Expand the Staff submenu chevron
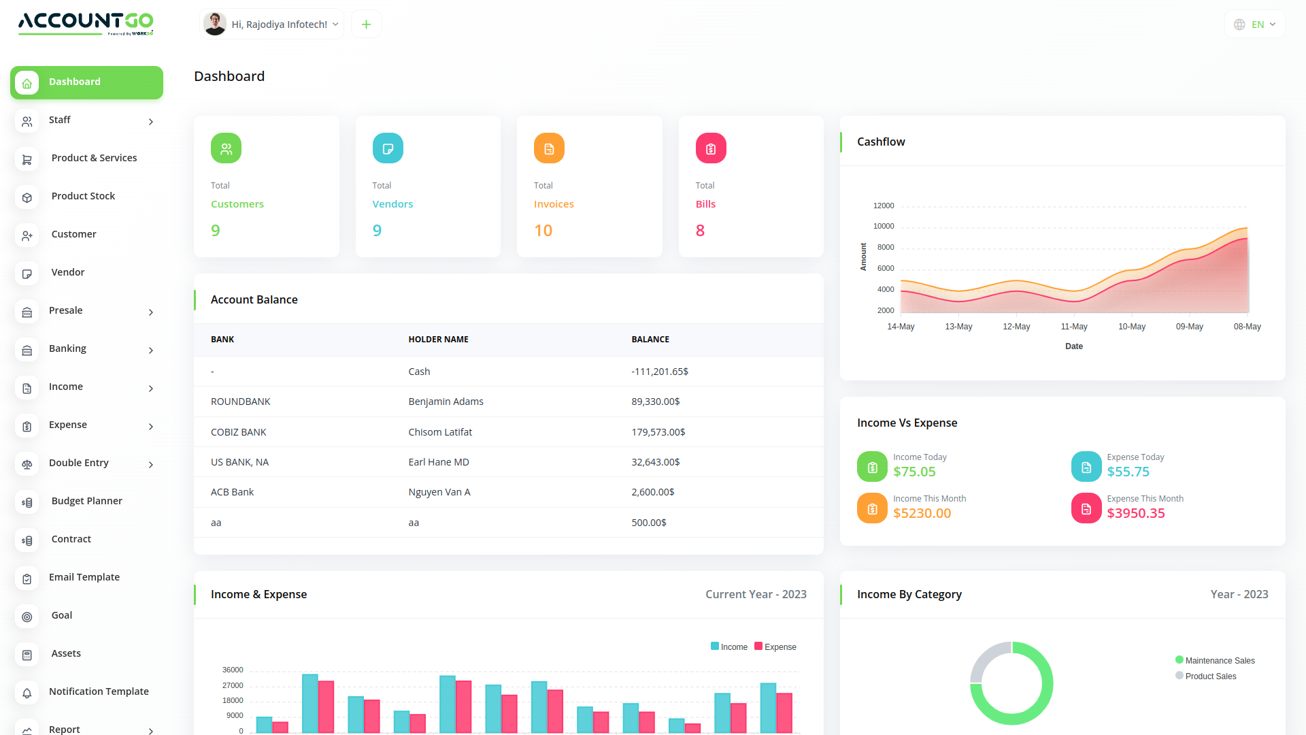1306x735 pixels. coord(151,122)
